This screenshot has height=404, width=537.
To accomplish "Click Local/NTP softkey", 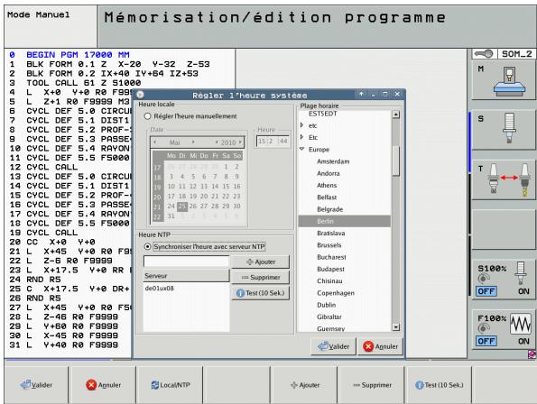I will pos(171,385).
